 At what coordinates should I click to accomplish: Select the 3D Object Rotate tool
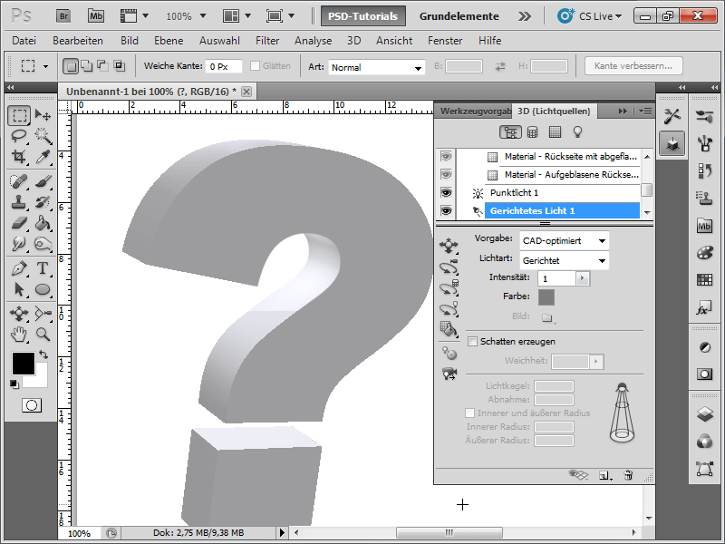pos(19,314)
